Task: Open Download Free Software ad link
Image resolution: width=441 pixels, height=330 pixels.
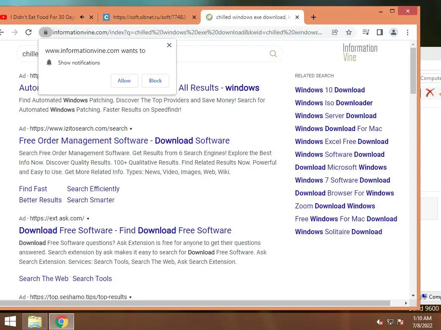Action: click(x=125, y=230)
